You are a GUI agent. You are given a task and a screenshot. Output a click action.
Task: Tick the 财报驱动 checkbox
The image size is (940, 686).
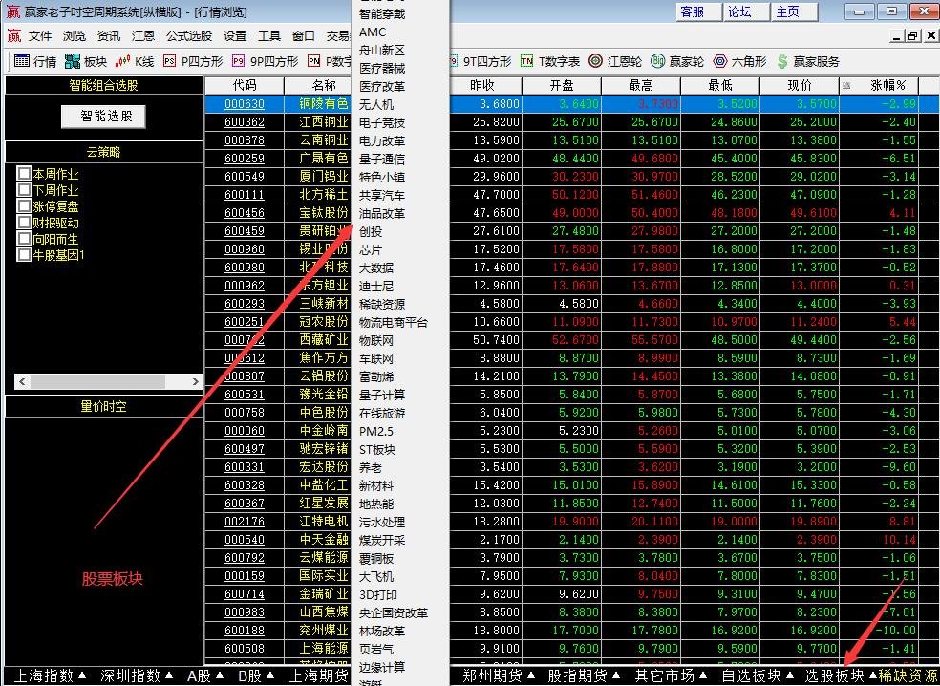(24, 222)
